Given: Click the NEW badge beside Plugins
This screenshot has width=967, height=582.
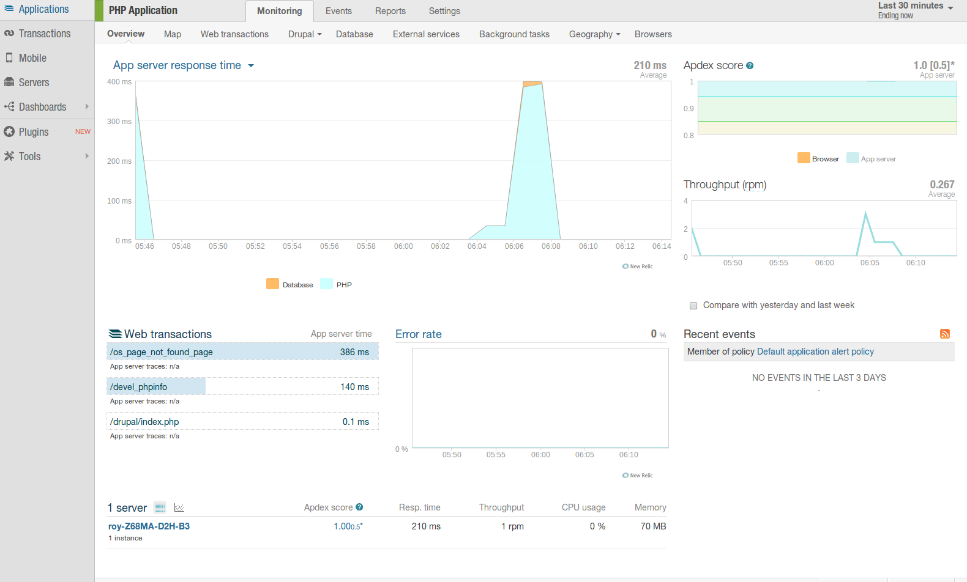Looking at the screenshot, I should point(83,131).
